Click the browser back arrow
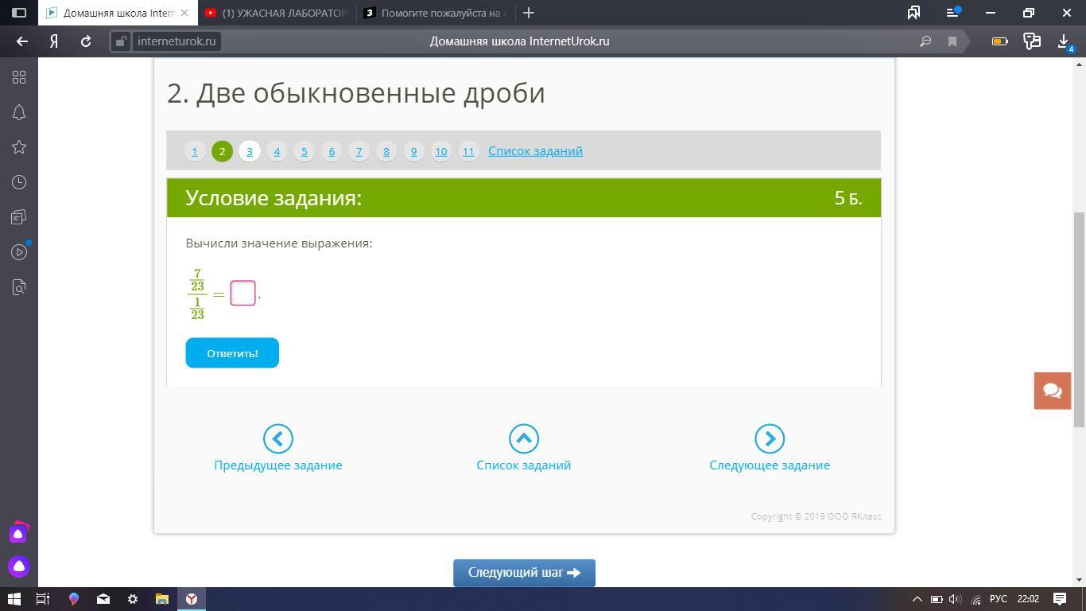Viewport: 1086px width, 611px height. [x=22, y=41]
